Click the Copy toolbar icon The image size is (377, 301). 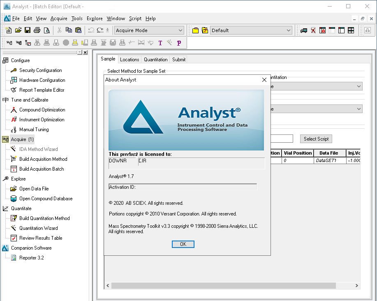pyautogui.click(x=69, y=30)
